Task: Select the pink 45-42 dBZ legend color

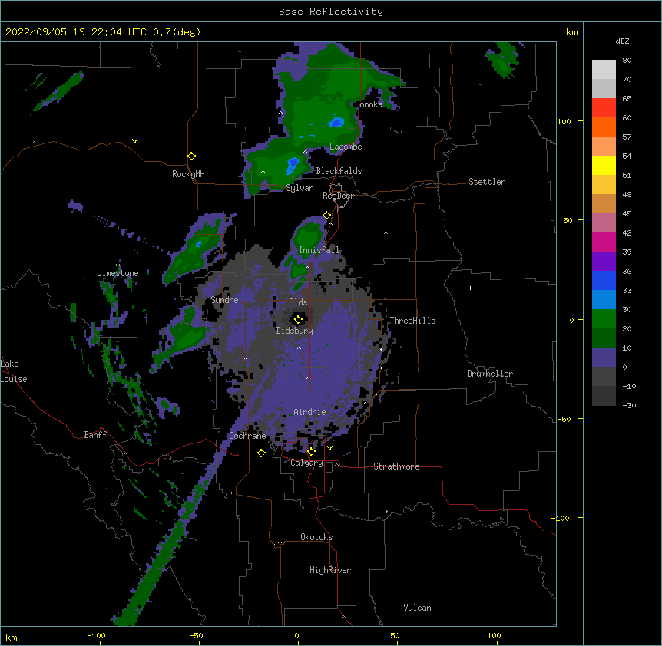Action: [604, 223]
